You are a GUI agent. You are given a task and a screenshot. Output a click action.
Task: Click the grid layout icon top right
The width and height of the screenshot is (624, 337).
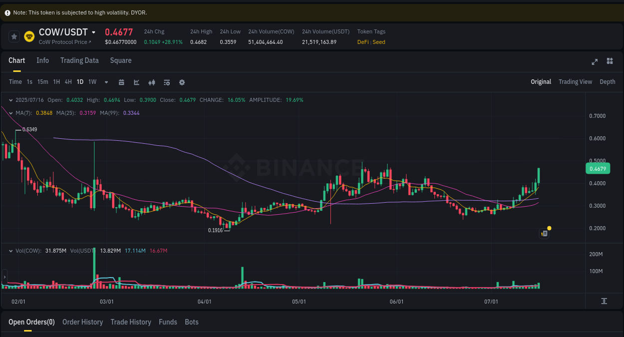coord(610,61)
